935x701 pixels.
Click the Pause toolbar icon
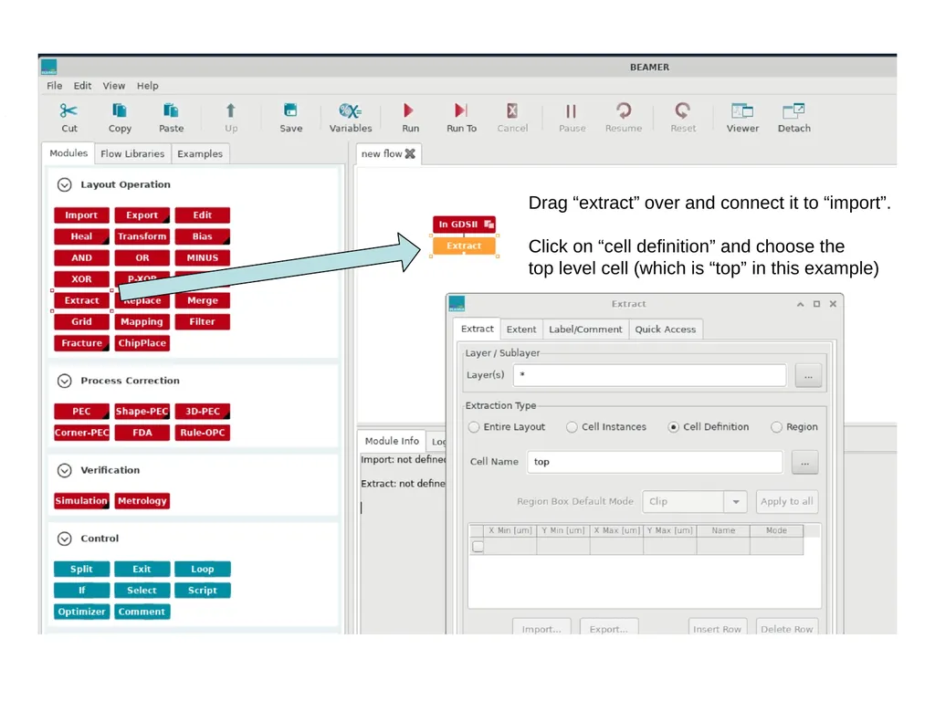point(572,110)
